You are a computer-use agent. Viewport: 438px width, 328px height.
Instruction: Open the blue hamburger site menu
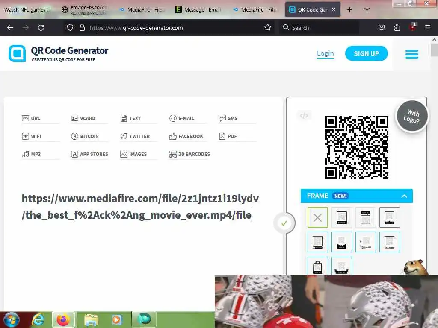412,54
